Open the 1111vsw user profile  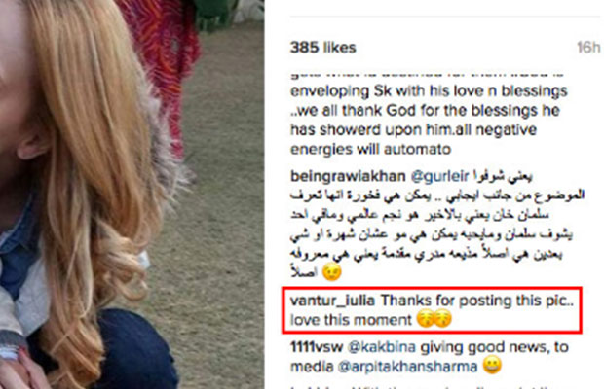(x=317, y=347)
